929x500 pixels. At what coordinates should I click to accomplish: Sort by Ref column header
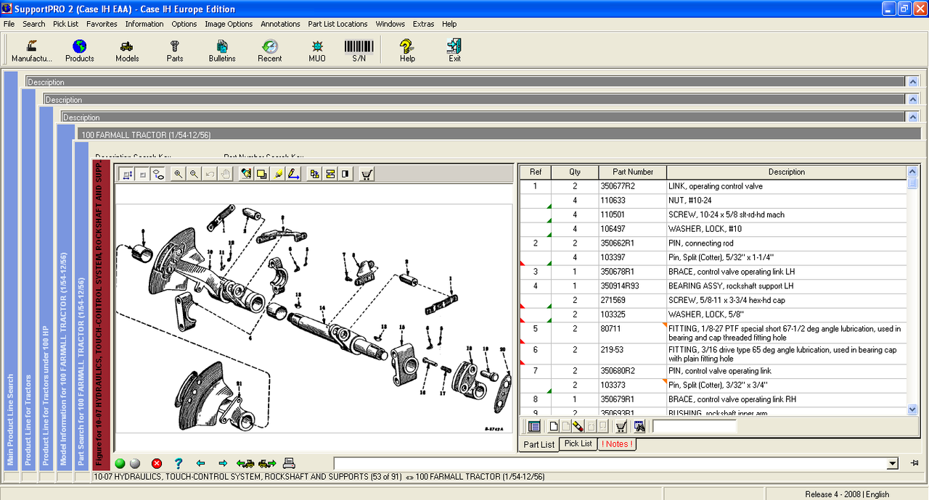click(536, 172)
